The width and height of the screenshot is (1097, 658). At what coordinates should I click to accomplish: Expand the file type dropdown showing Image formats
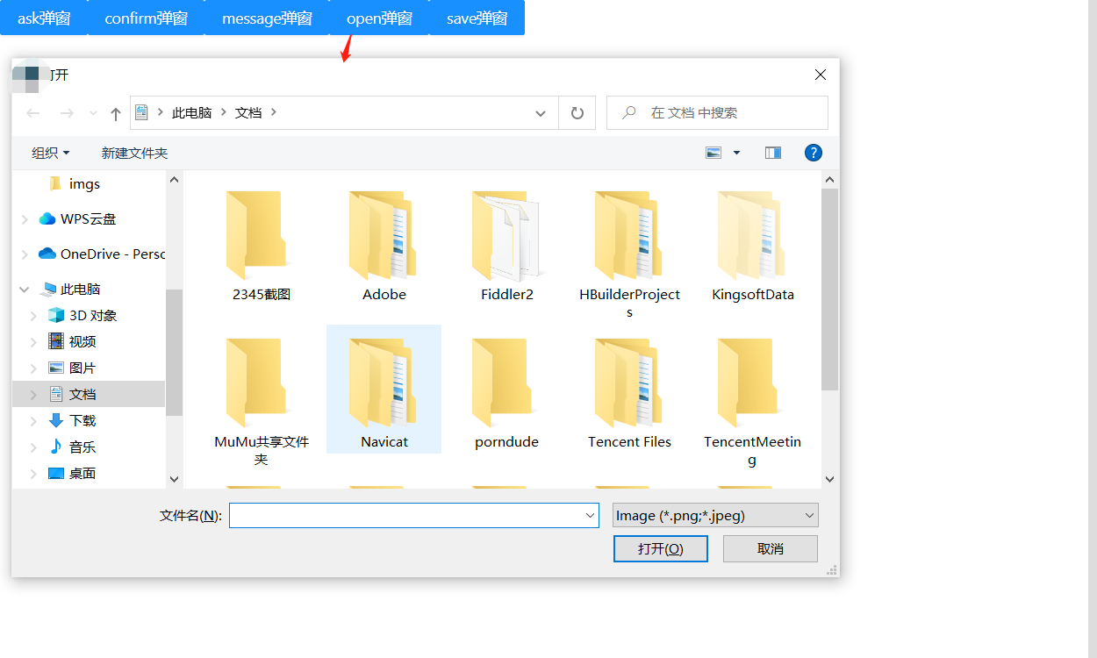808,515
